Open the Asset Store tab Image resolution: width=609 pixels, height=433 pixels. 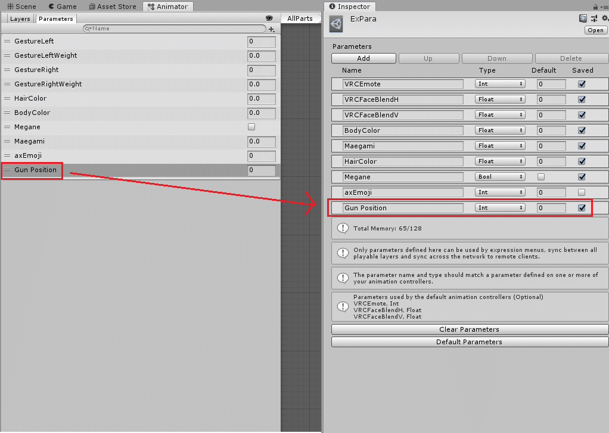[112, 7]
